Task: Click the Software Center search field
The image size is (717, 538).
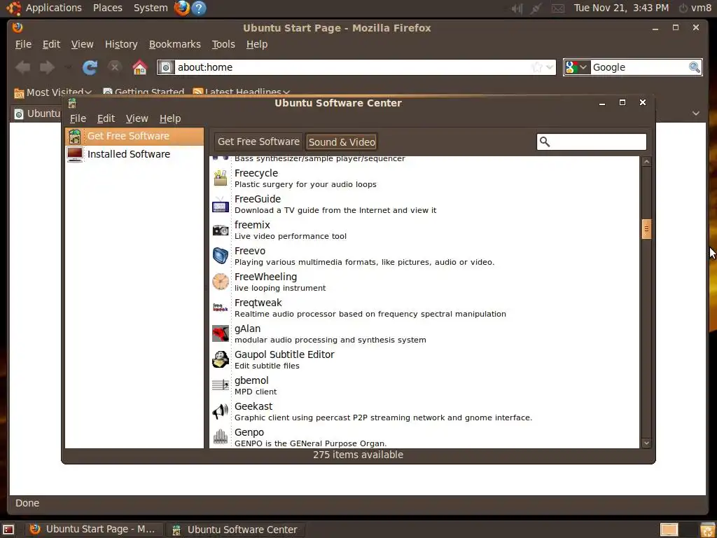Action: point(591,142)
